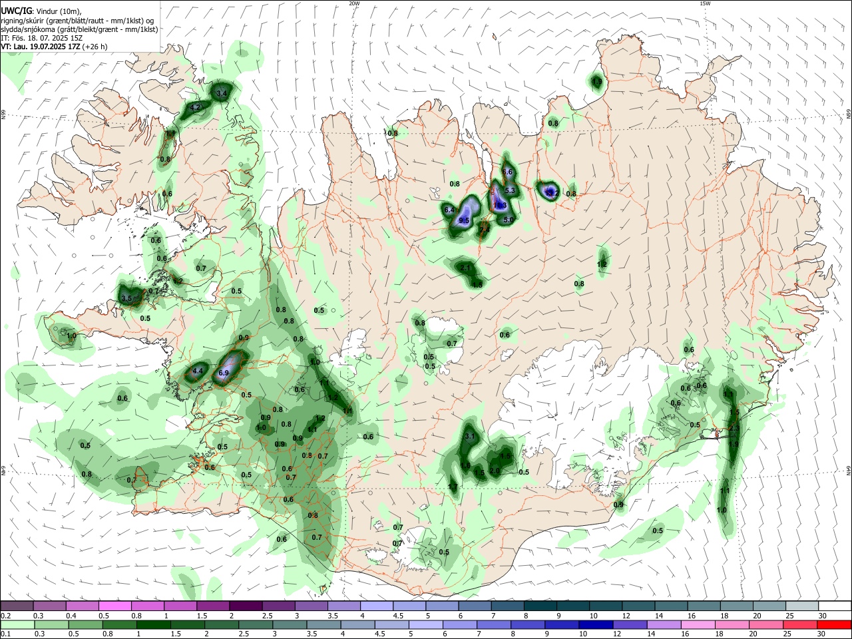Screen dimensions: 852x639
Task: Select light grey snow swatch between 25 and 30
Action: 802,606
